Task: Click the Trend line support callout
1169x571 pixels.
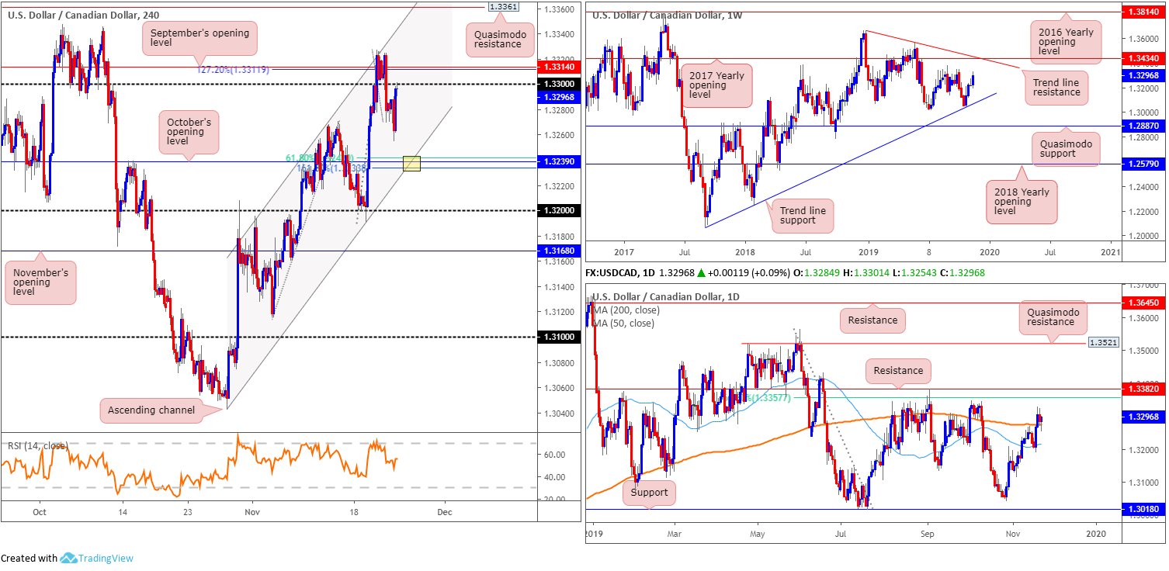Action: click(802, 215)
